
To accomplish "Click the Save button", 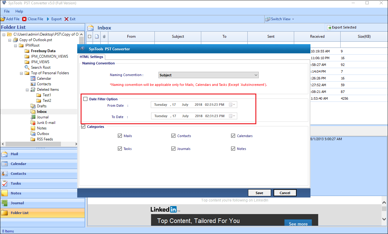I will [259, 193].
